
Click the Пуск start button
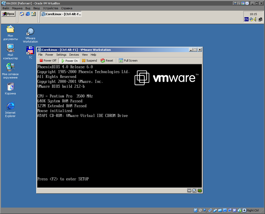coord(8,14)
